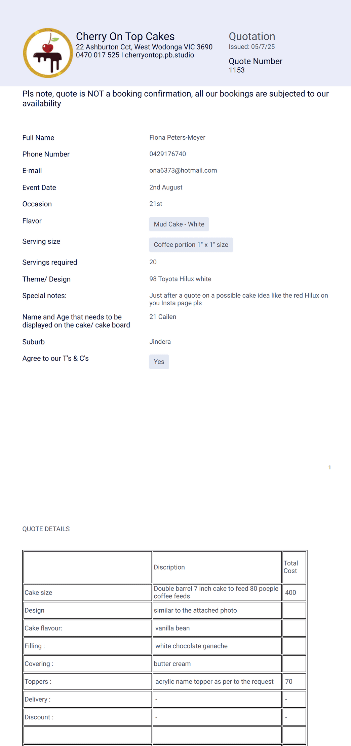The height and width of the screenshot is (746, 351).
Task: Click the Cherry On Top Cakes heading
Action: coord(125,36)
